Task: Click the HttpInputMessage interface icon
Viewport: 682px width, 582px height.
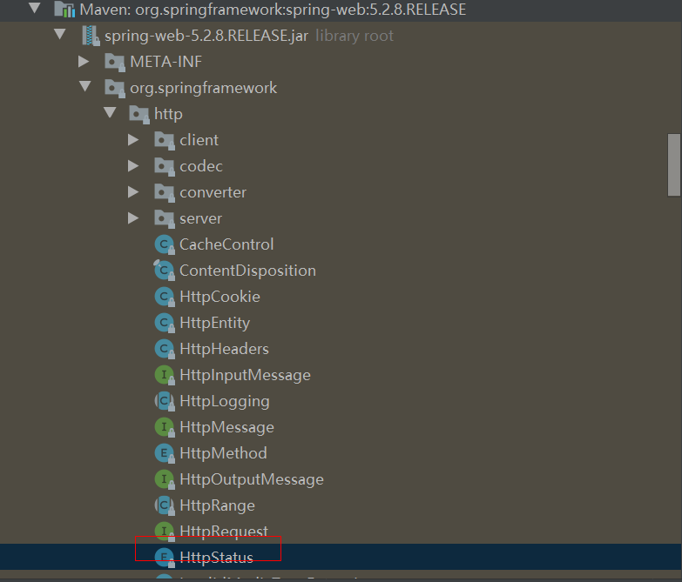Action: pos(165,375)
